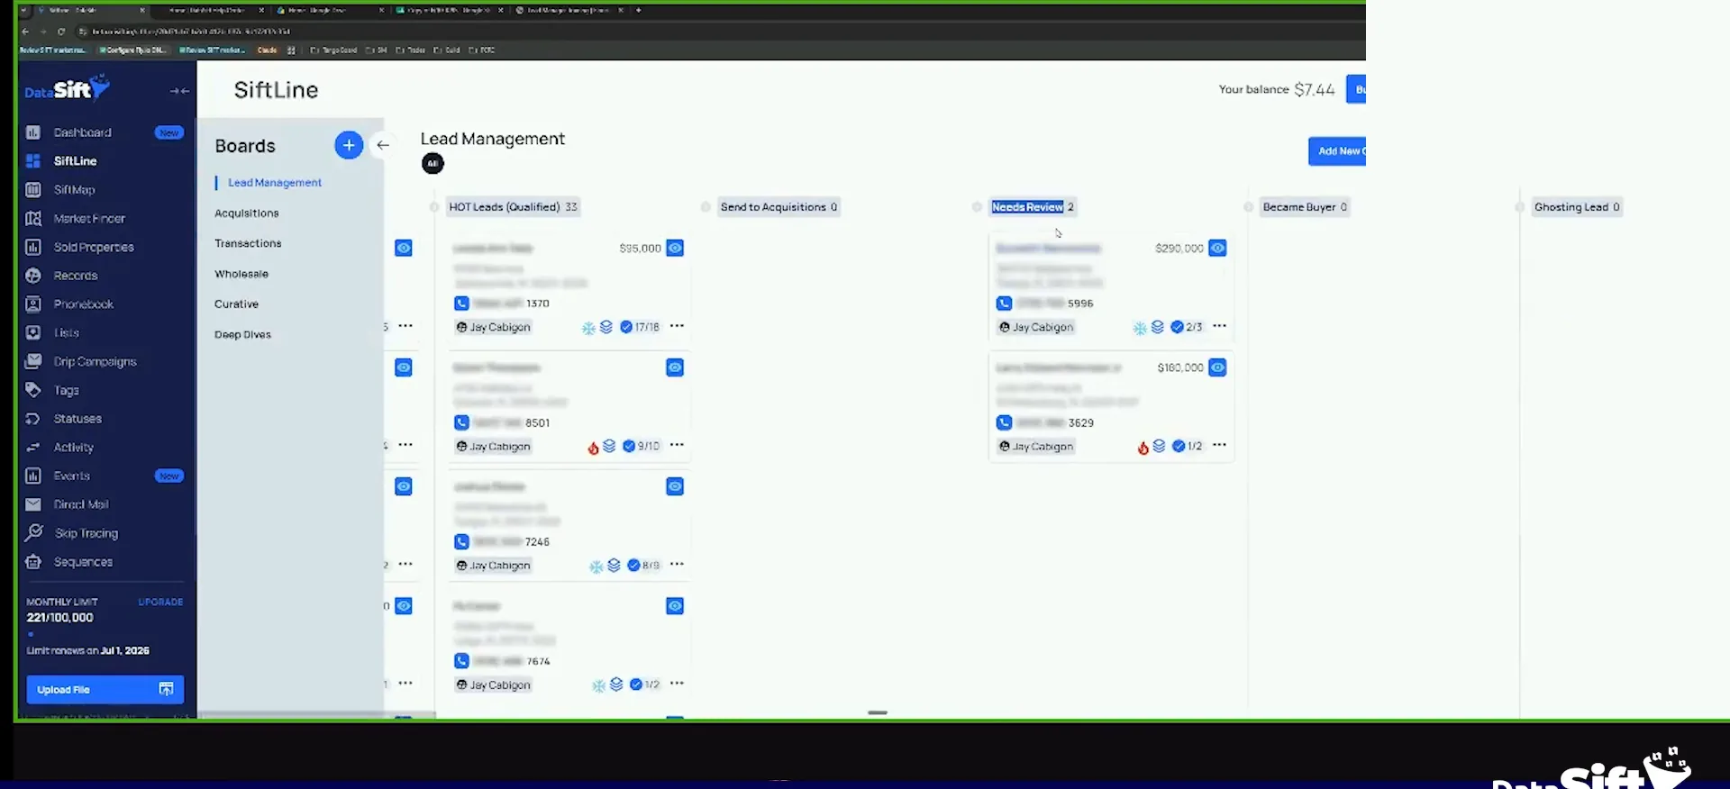Select the Lead Management board
Image resolution: width=1730 pixels, height=789 pixels.
pos(275,183)
